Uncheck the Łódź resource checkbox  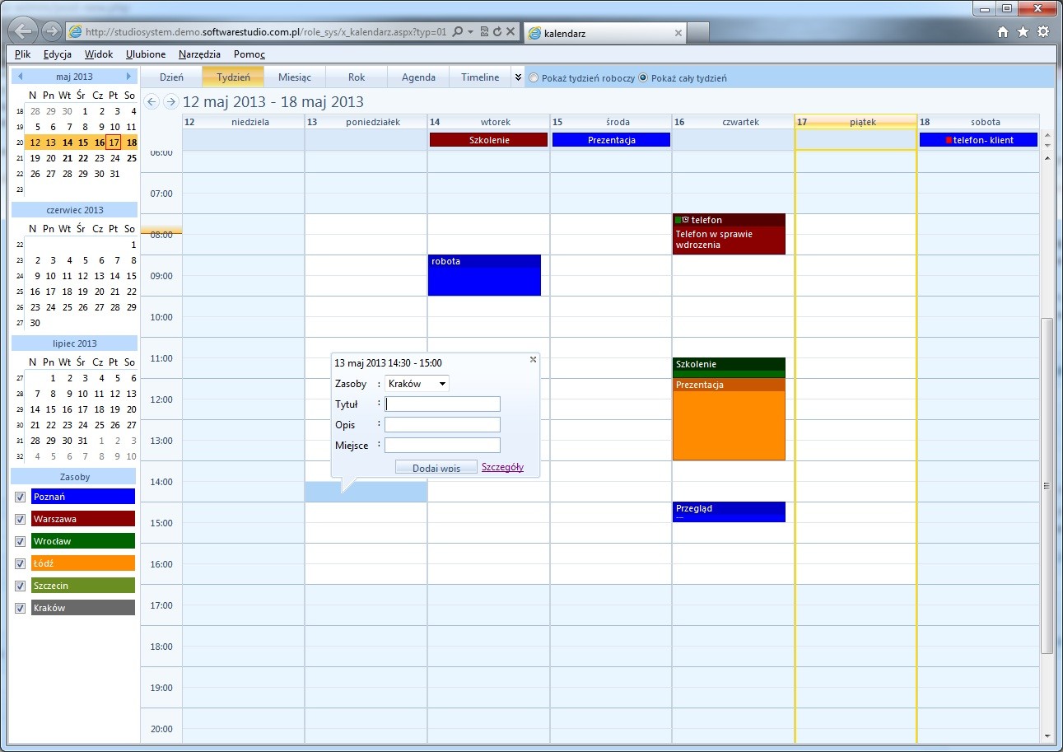[x=21, y=563]
